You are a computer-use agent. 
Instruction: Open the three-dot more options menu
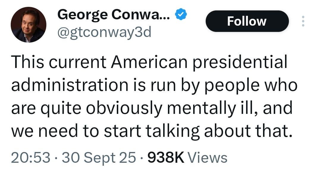tap(303, 21)
